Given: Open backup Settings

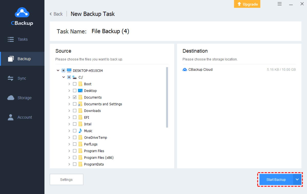Looking at the screenshot, I should coord(67,179).
